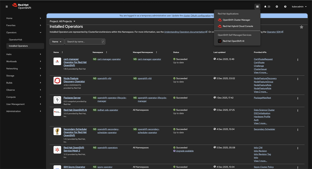Favorite this page with the star icon

coord(301,27)
